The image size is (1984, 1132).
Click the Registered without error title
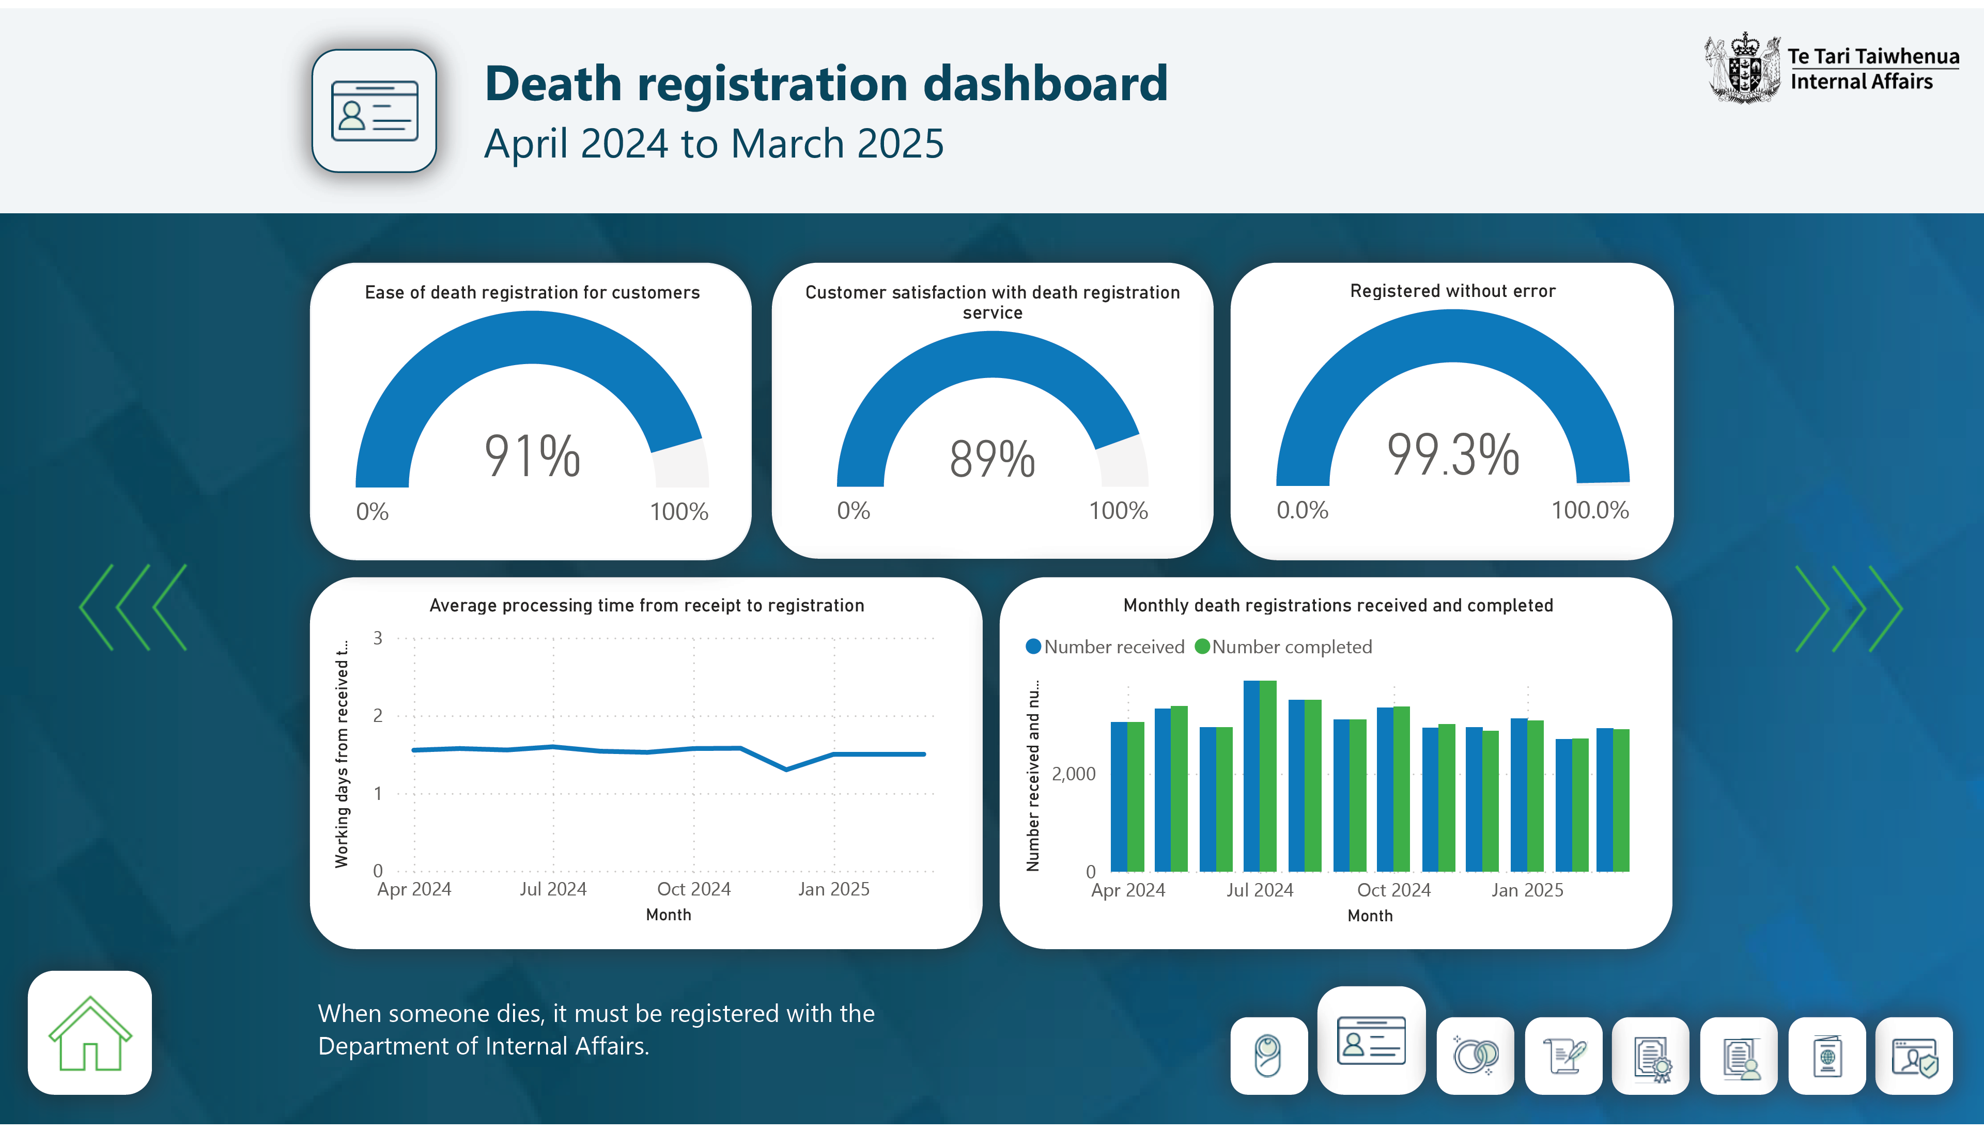coord(1452,291)
